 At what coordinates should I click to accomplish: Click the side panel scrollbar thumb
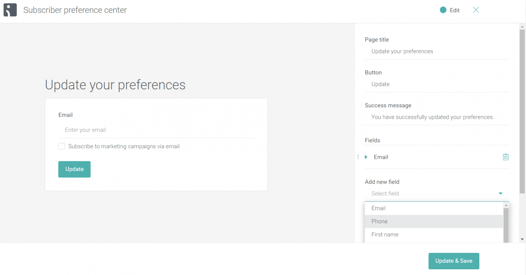522,111
